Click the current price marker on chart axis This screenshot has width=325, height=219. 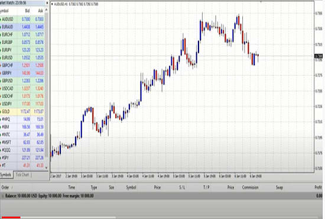point(318,56)
